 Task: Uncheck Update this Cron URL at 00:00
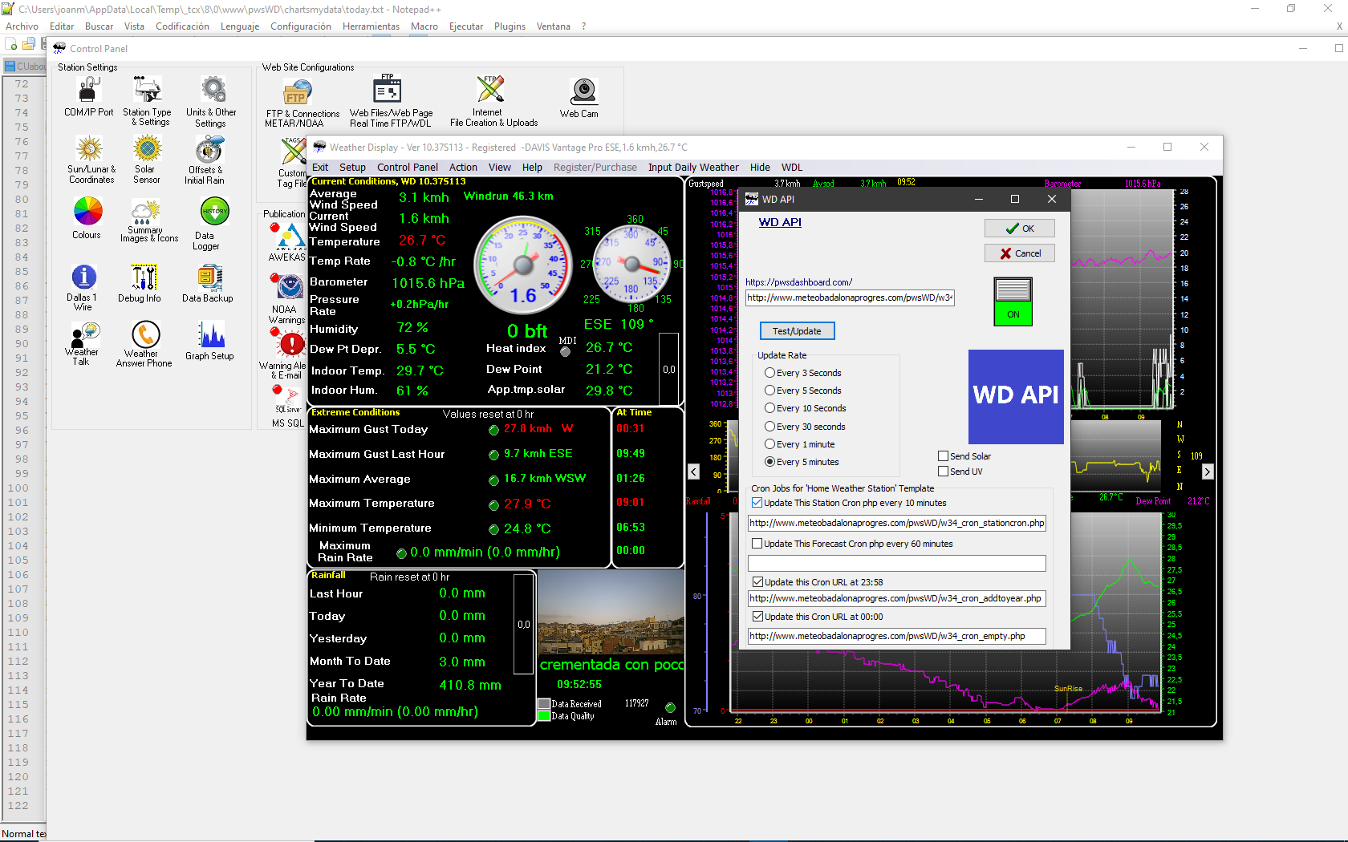click(x=757, y=617)
